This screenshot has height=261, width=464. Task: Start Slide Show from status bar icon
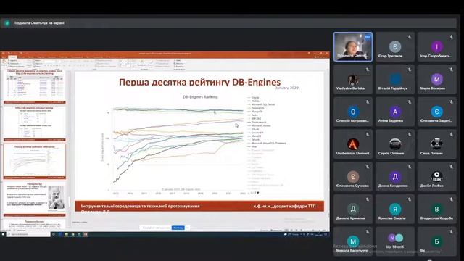[302, 231]
